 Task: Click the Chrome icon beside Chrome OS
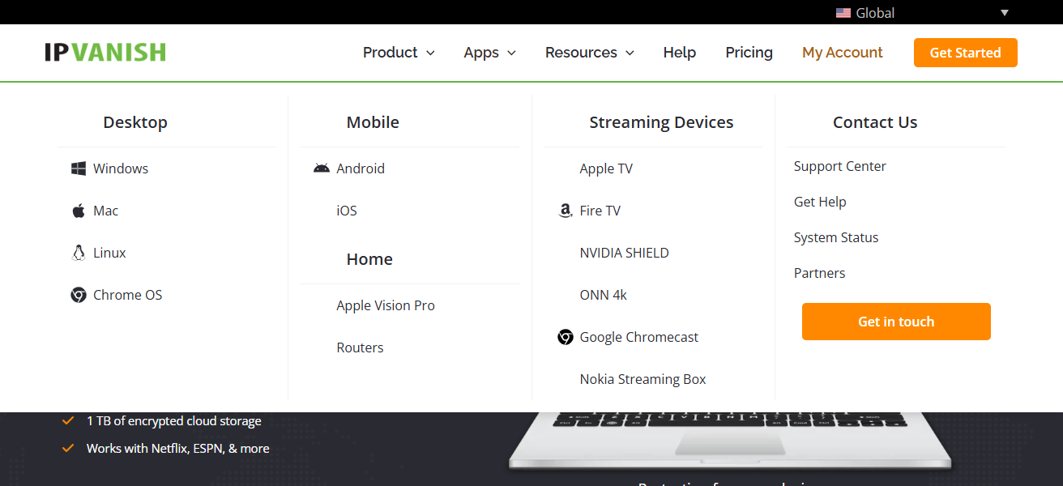point(79,295)
